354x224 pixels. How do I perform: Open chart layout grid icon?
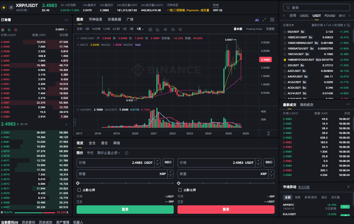[x=272, y=20]
